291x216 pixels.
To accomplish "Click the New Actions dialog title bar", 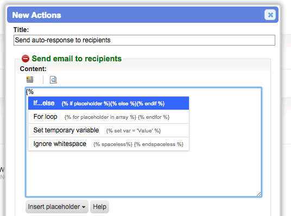I will (143, 15).
